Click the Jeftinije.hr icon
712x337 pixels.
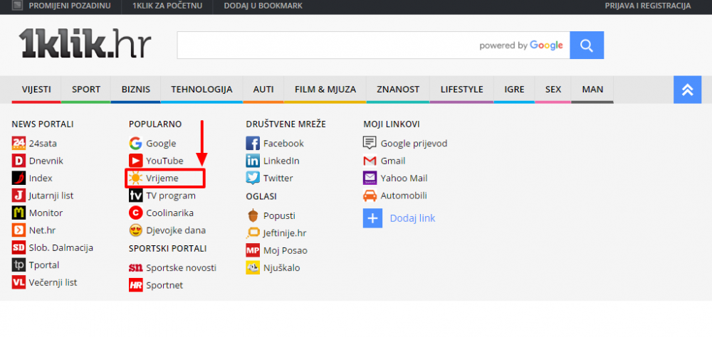coord(253,233)
